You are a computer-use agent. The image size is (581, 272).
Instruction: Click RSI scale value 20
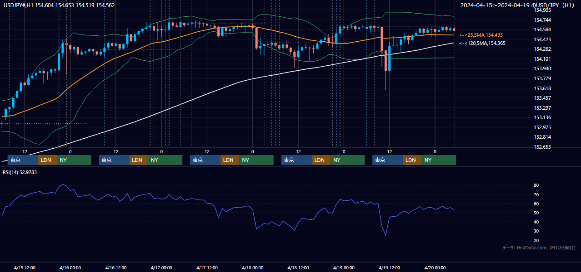536,240
